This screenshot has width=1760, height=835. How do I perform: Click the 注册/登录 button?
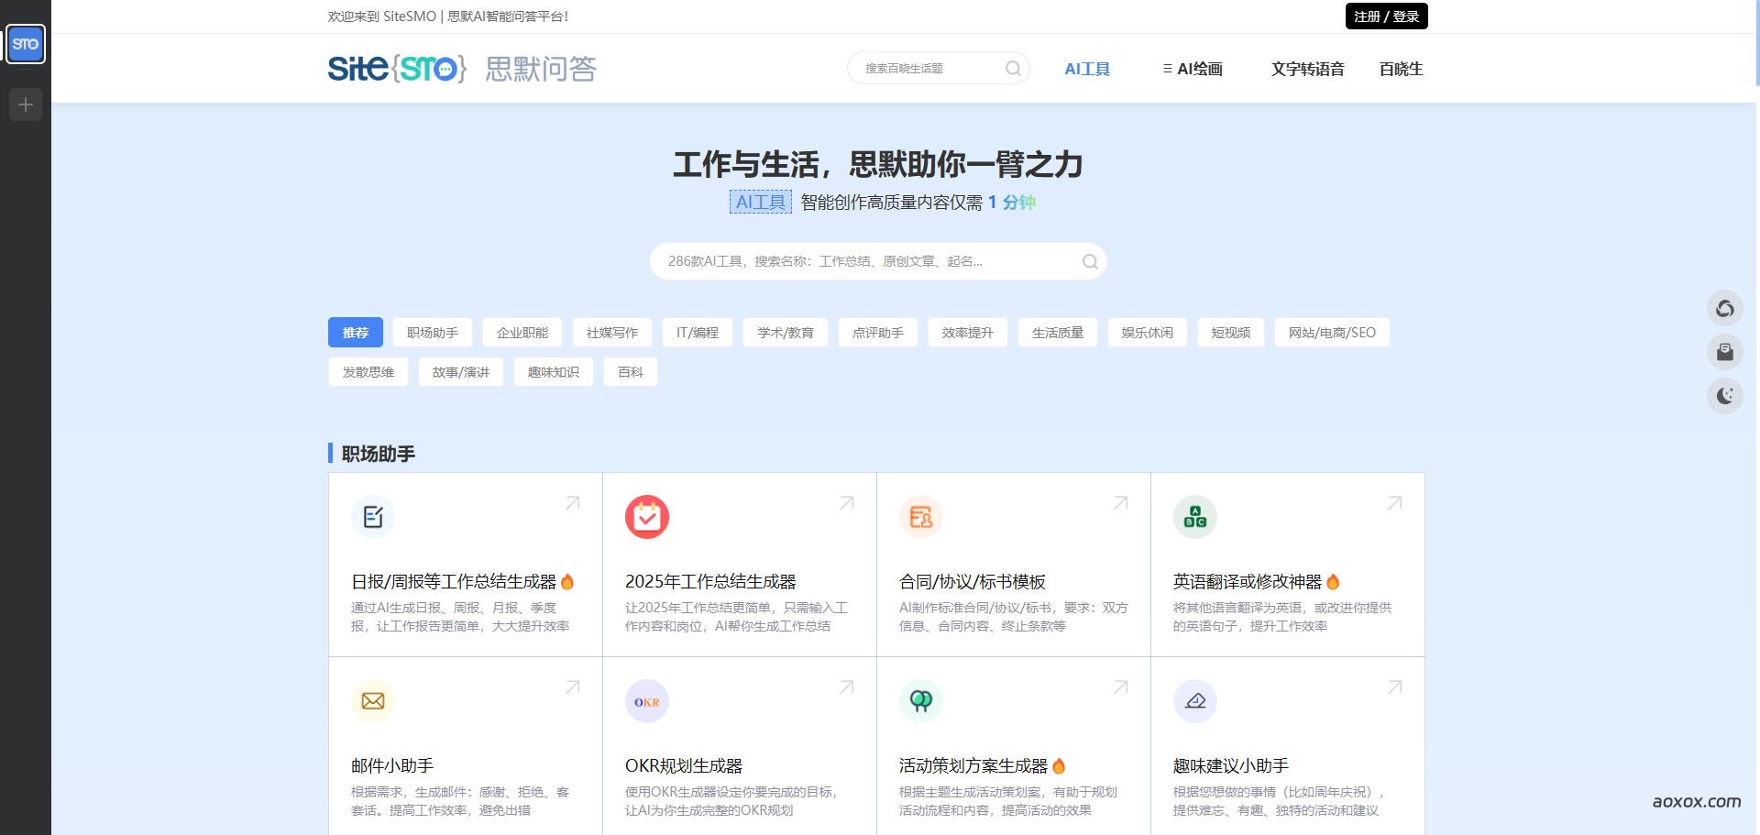(x=1387, y=16)
